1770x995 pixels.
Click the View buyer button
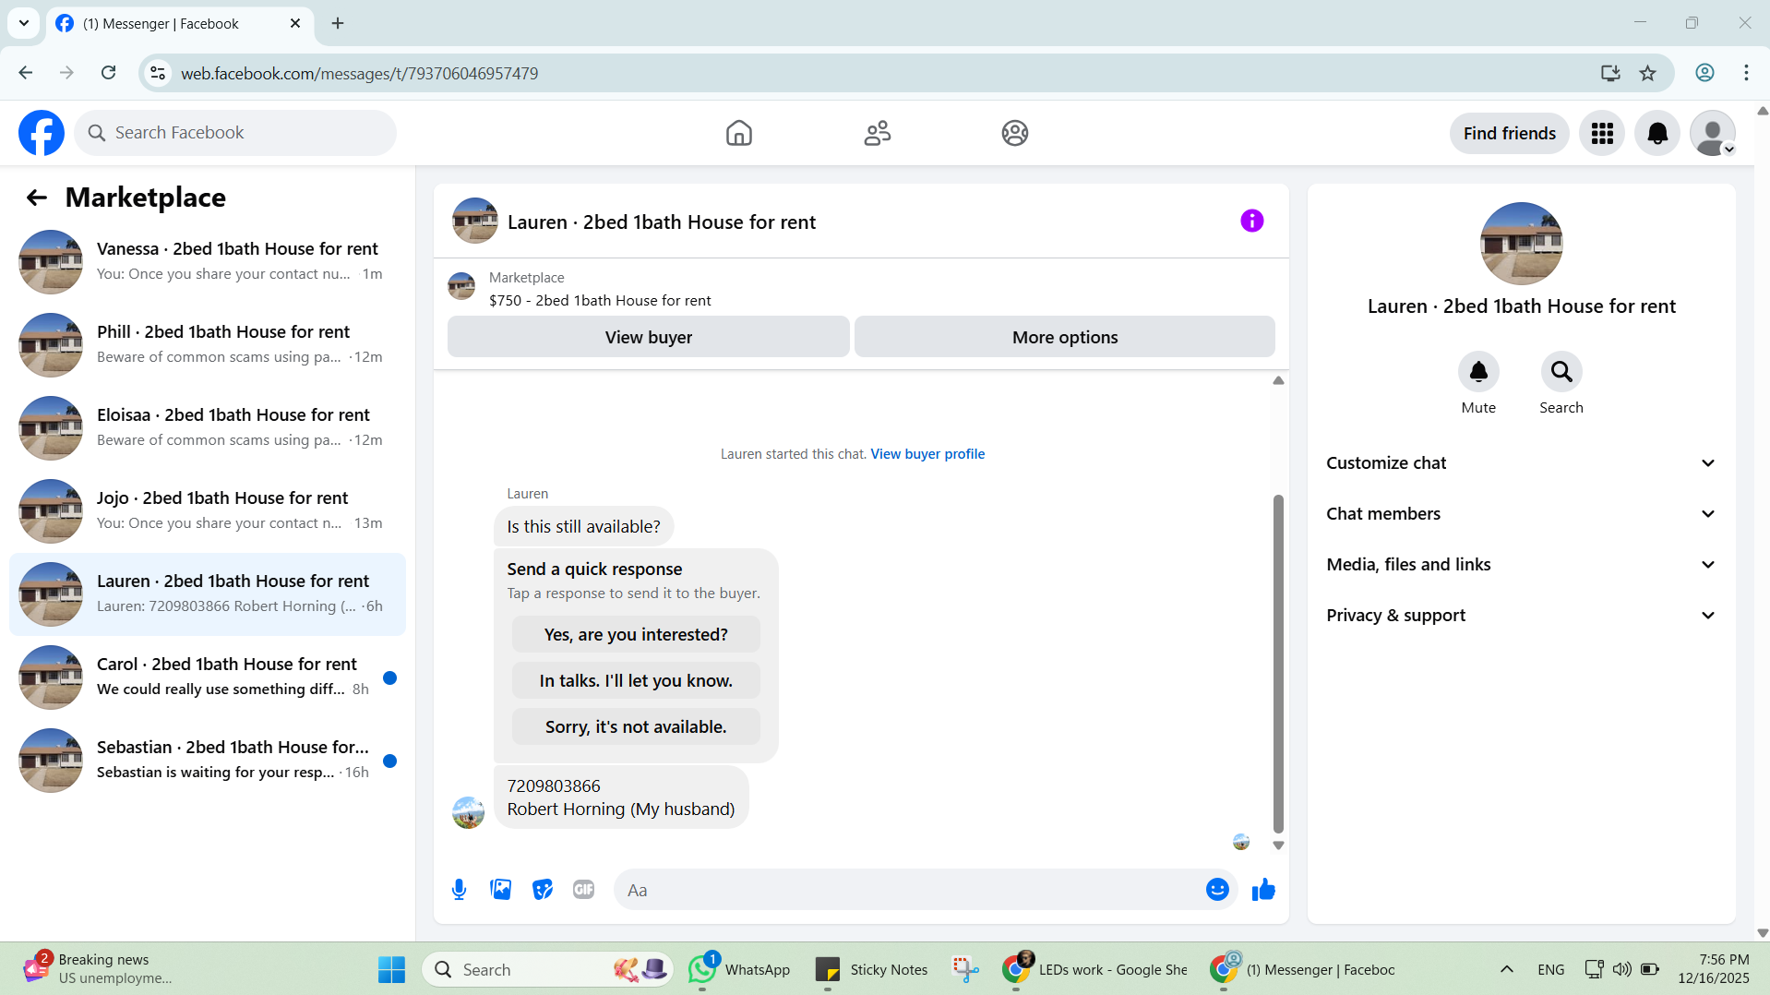pos(648,337)
